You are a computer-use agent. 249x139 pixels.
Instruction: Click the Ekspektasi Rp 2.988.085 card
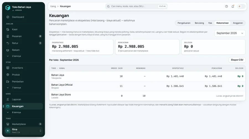point(81,47)
